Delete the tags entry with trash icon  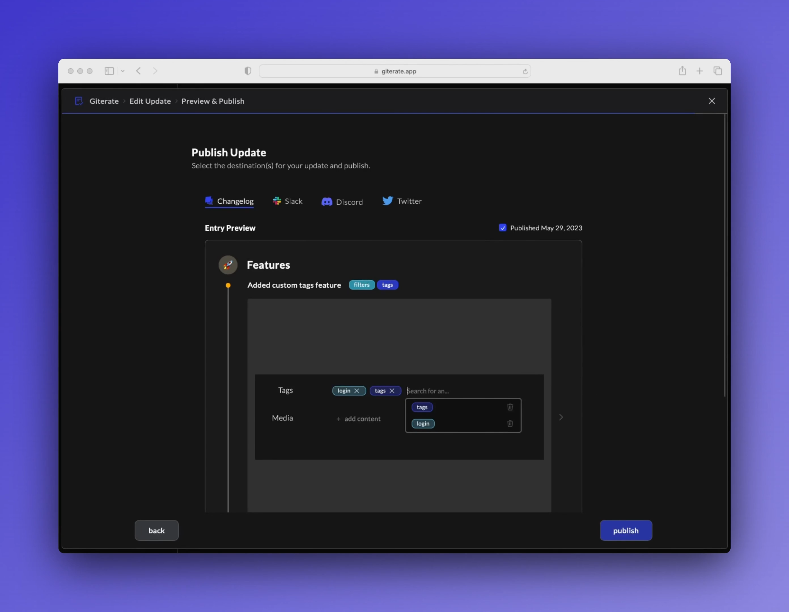tap(510, 407)
